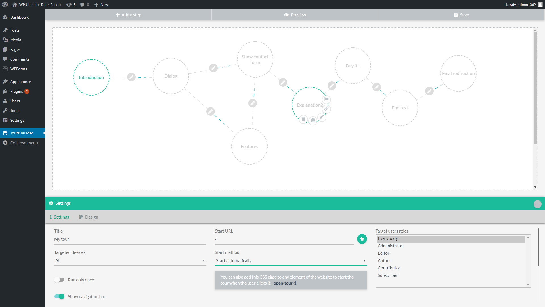The image size is (545, 307).
Task: Click the trash icon on Explanation2 step
Action: pyautogui.click(x=303, y=119)
